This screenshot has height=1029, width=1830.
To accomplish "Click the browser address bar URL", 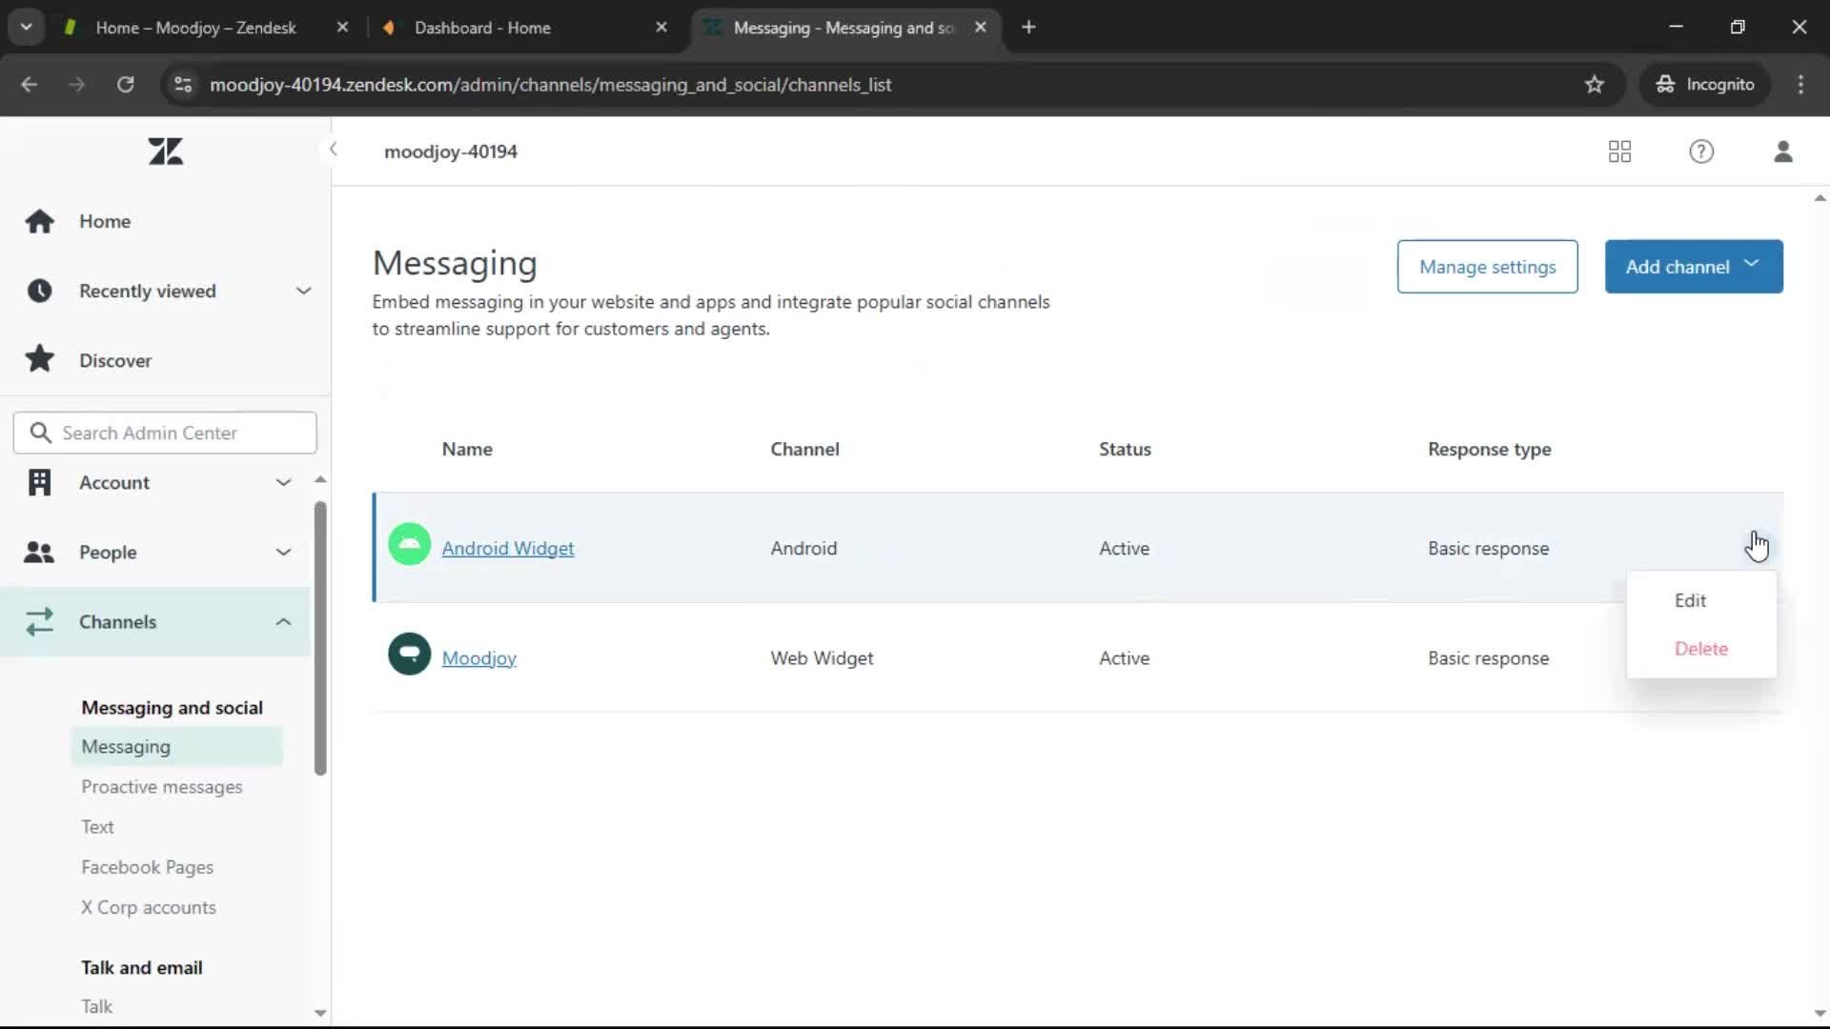I will 551,85.
